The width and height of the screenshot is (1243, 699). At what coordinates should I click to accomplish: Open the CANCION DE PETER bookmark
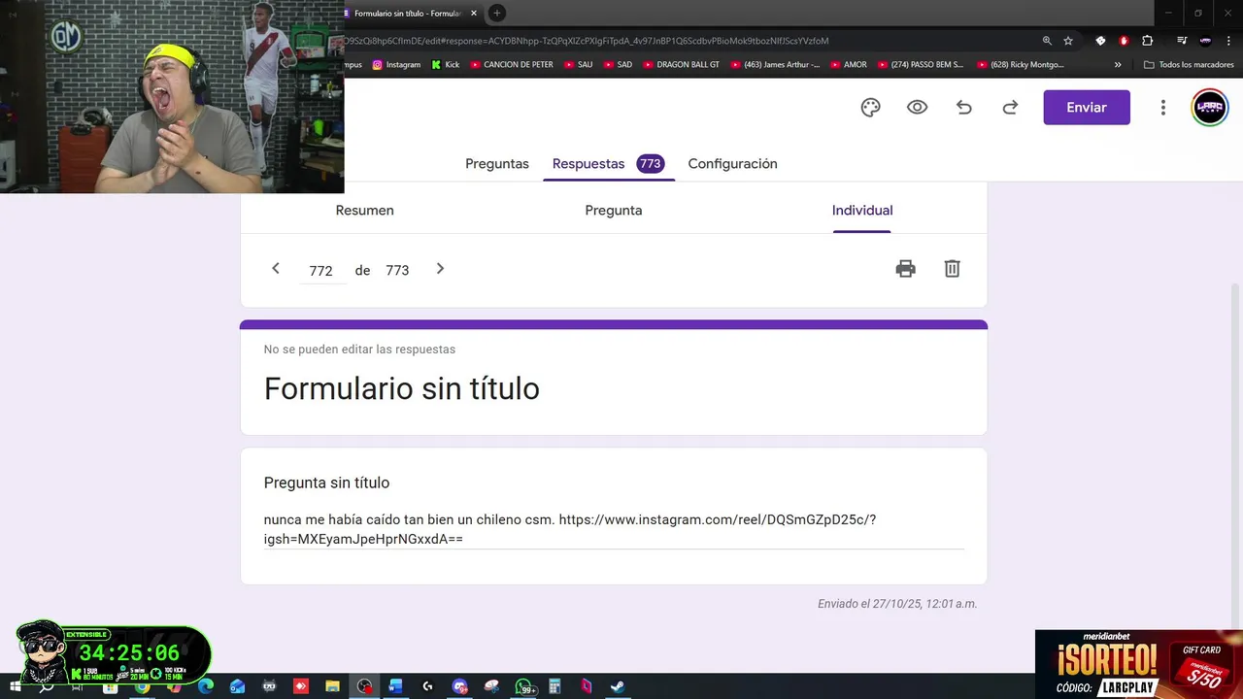(x=512, y=65)
